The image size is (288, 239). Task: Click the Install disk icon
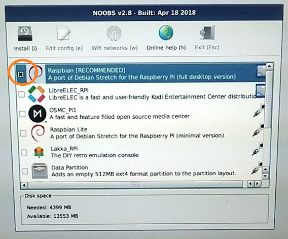point(25,33)
